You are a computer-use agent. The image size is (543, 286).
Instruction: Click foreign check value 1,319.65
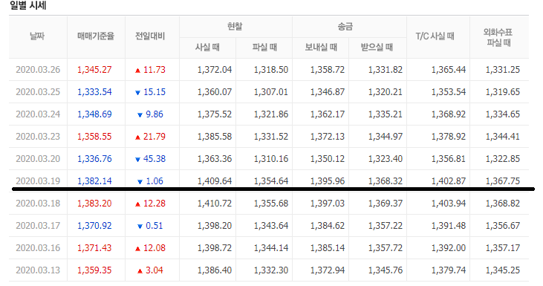(x=503, y=92)
